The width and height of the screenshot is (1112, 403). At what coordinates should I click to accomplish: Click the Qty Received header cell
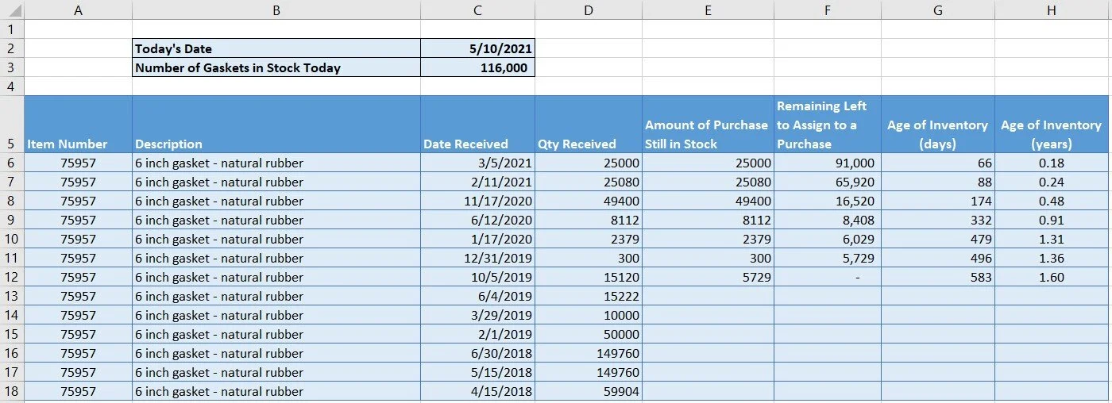589,125
